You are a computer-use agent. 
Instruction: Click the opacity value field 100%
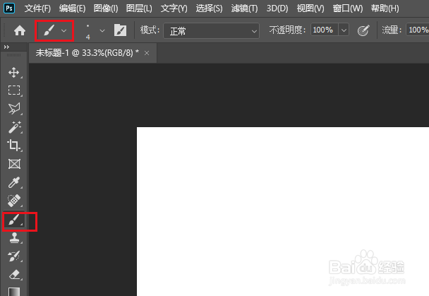[x=325, y=30]
